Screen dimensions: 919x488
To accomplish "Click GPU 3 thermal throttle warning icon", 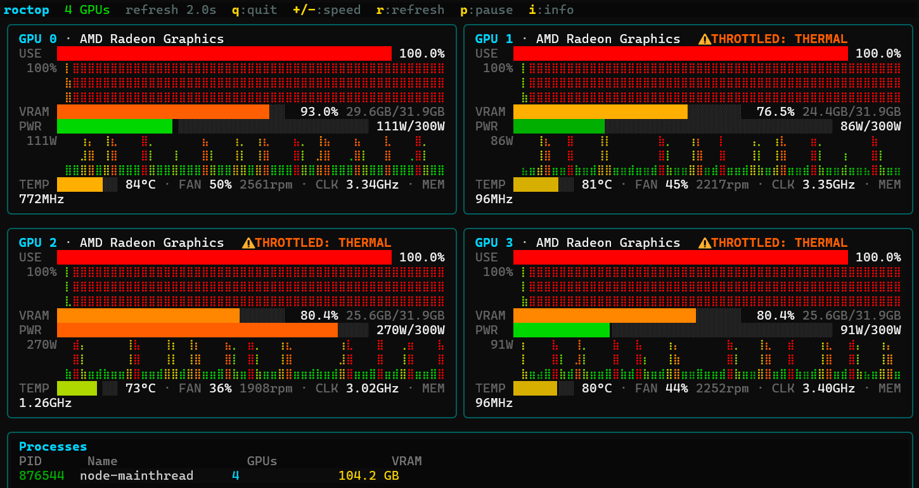I will pos(704,242).
